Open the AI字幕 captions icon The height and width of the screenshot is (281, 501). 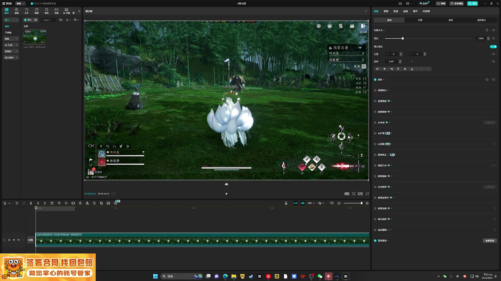[x=66, y=11]
